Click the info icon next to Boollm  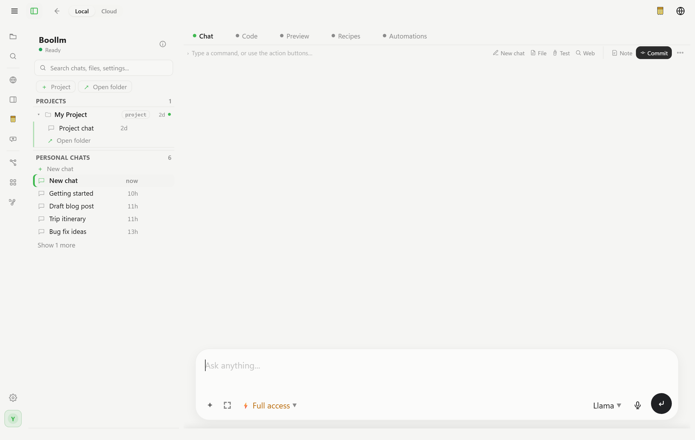coord(163,44)
